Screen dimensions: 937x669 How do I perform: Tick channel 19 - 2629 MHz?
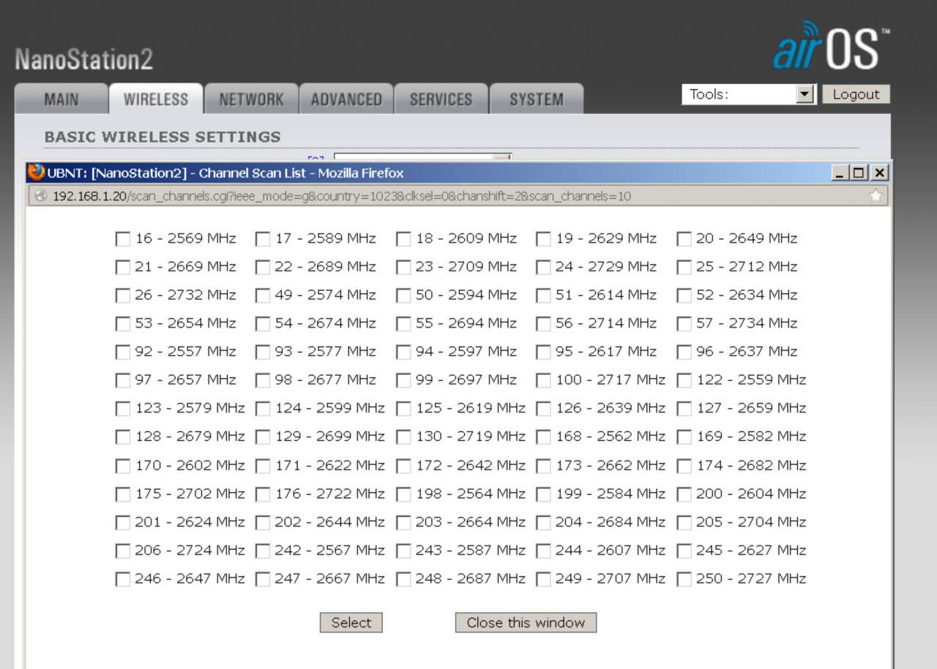click(x=543, y=239)
